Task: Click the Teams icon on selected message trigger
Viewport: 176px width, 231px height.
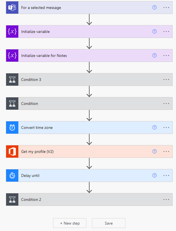Action: [x=12, y=8]
